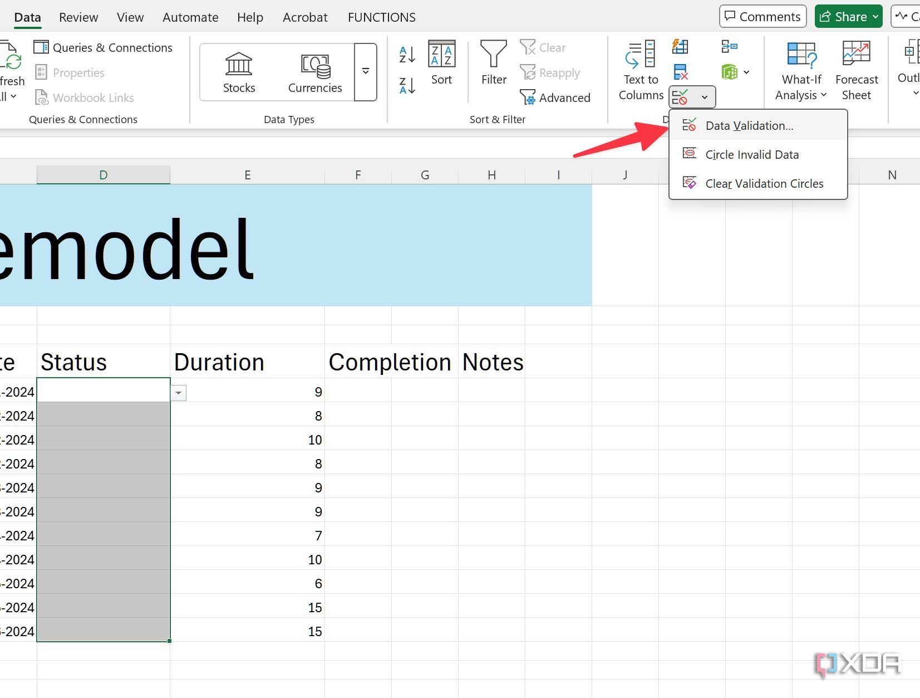Viewport: 920px width, 698px height.
Task: Click the Remove Duplicates icon
Action: point(680,71)
